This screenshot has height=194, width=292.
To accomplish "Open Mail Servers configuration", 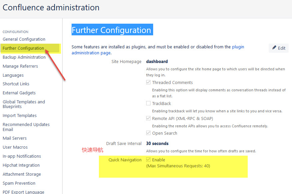I will pyautogui.click(x=15, y=138).
